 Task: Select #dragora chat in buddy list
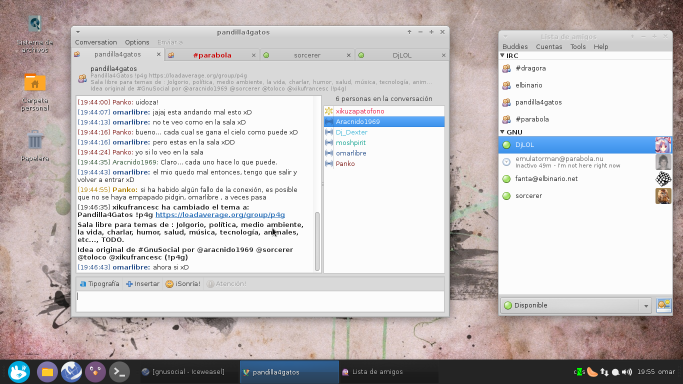pos(585,68)
